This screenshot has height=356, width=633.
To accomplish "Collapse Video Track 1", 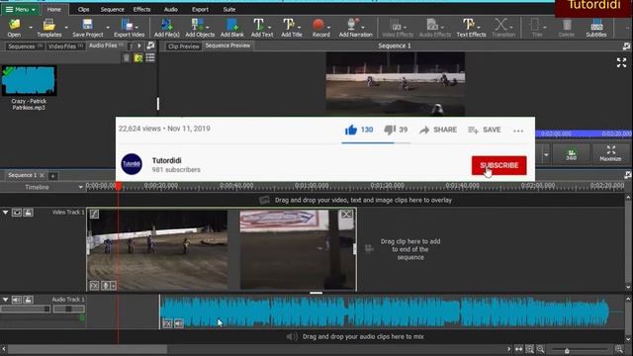I will click(5, 213).
